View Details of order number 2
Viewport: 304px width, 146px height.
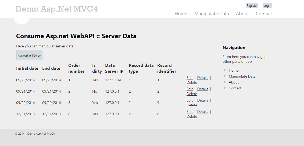(x=202, y=89)
